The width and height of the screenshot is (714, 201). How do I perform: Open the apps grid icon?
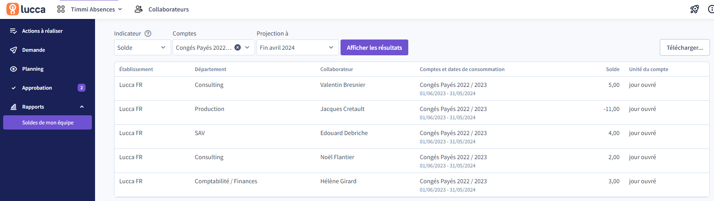coord(61,9)
